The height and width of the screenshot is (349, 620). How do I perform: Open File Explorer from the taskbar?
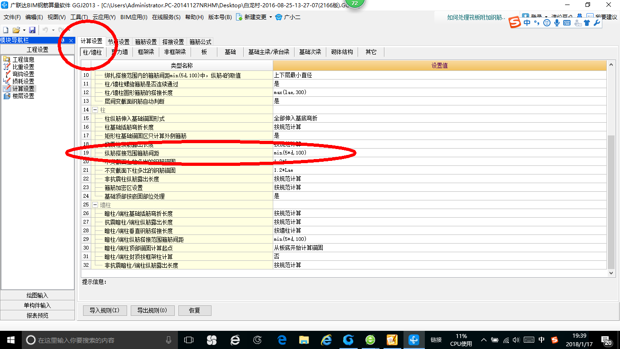pos(304,340)
